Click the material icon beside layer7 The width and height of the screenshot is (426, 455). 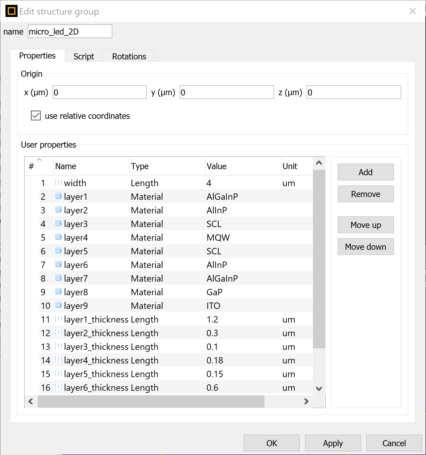click(x=59, y=278)
